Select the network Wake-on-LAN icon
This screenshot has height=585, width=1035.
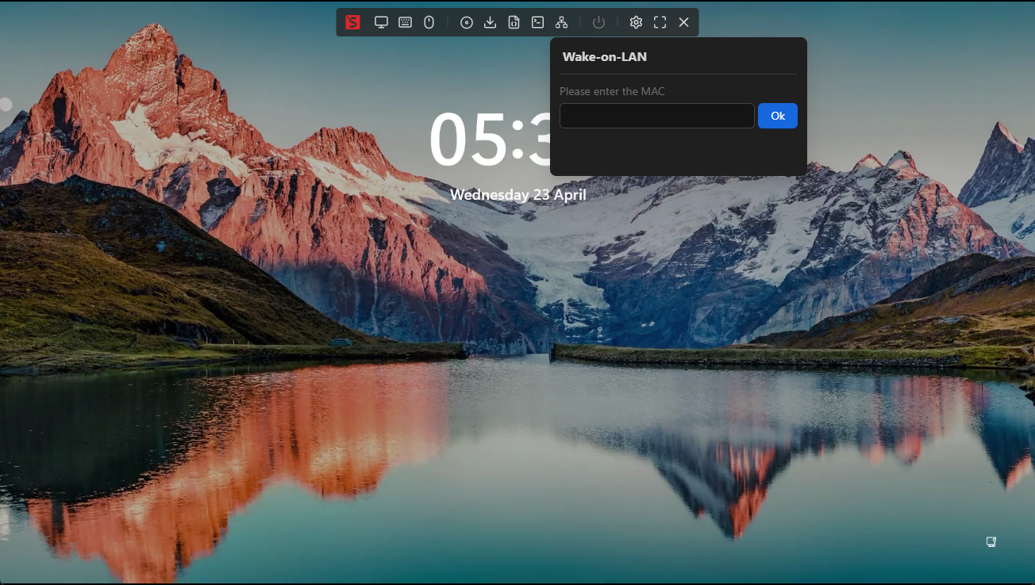click(x=561, y=22)
